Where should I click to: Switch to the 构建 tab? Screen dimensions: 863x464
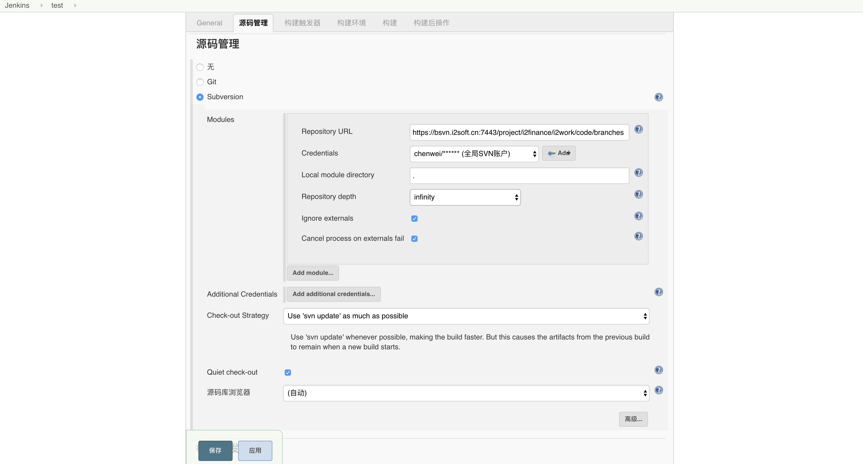tap(390, 23)
